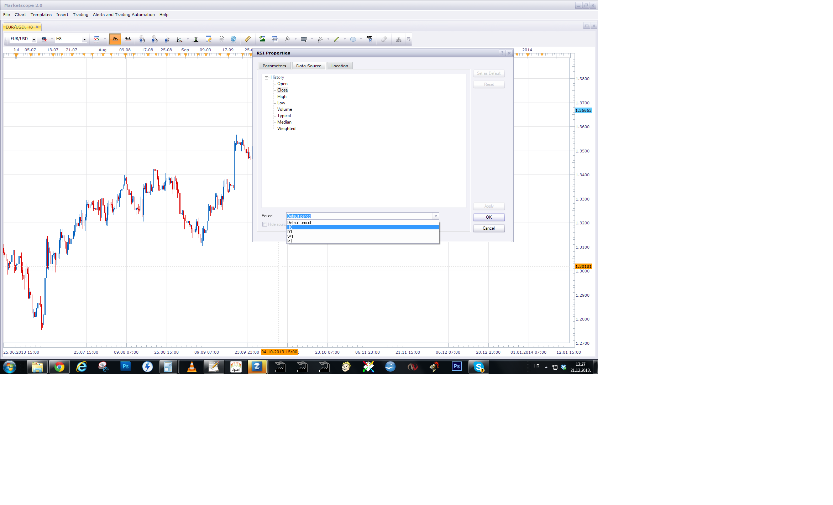
Task: Toggle the Bid price button
Action: 115,39
